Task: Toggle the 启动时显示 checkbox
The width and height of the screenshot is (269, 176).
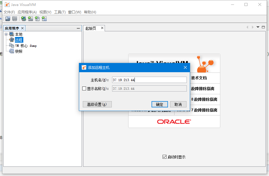Action: (x=164, y=157)
